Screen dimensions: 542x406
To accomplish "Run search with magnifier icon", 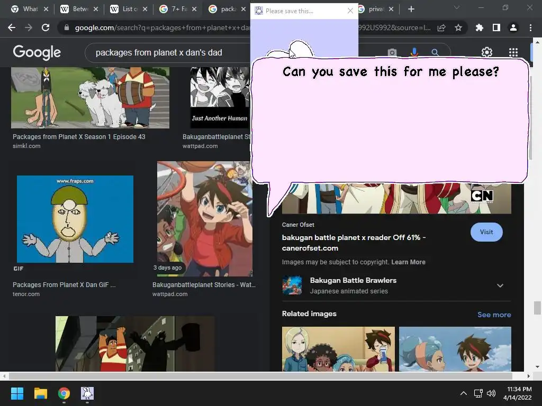I will (x=435, y=52).
